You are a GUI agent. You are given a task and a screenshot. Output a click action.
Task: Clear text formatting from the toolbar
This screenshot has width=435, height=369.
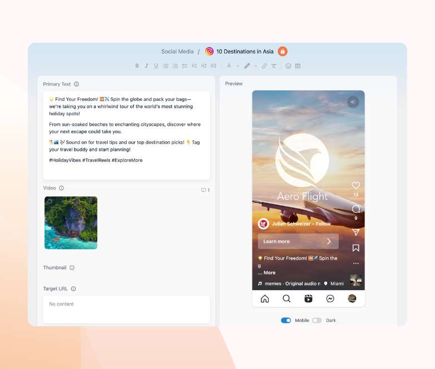(274, 66)
